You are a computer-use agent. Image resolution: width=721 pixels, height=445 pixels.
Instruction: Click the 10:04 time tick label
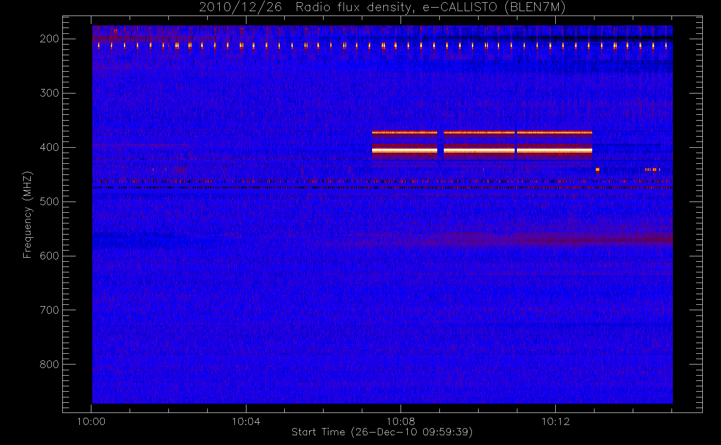[246, 421]
